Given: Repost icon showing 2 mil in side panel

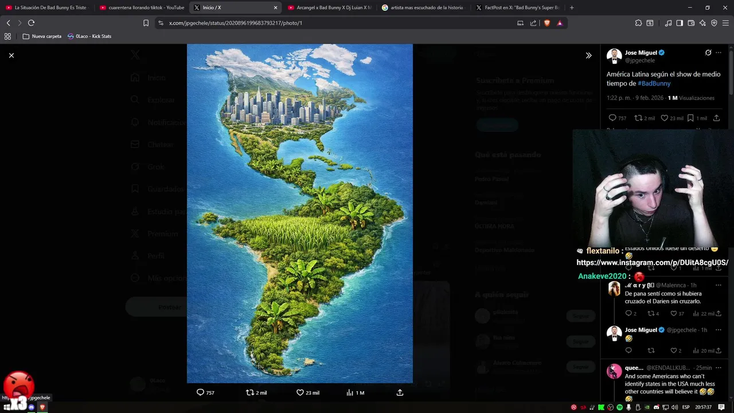Looking at the screenshot, I should coord(638,118).
